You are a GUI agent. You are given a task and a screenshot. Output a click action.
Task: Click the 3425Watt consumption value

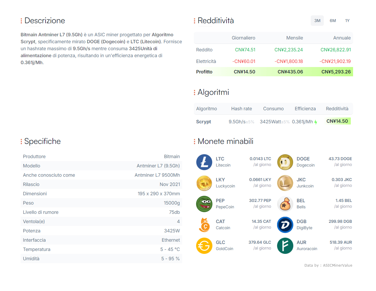[x=270, y=122]
